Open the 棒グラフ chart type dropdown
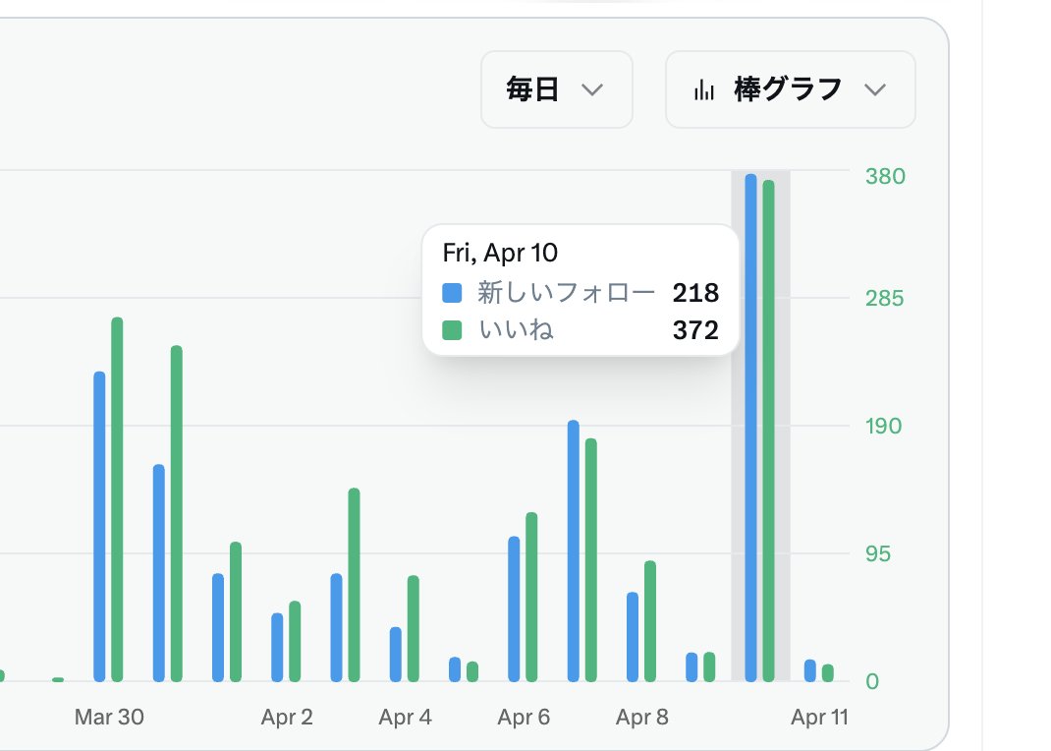Screen dimensions: 1051x751 click(791, 89)
